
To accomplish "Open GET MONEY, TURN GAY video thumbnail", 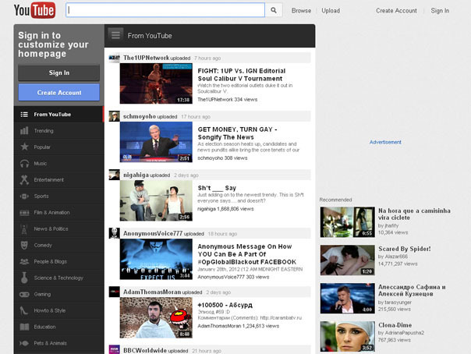I will pos(156,142).
